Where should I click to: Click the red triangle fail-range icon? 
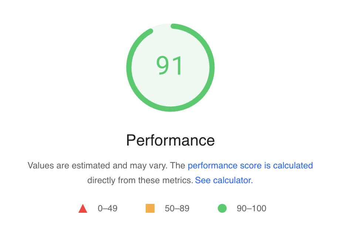(83, 209)
